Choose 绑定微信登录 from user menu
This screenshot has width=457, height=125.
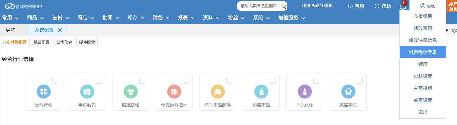point(423,52)
